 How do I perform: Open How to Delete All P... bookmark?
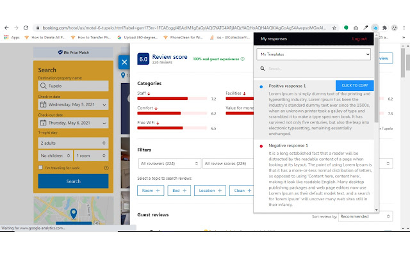45,37
